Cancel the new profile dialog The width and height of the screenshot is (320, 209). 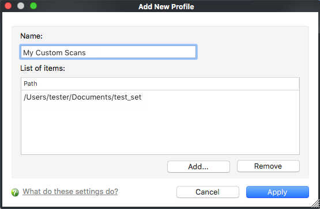coord(208,192)
